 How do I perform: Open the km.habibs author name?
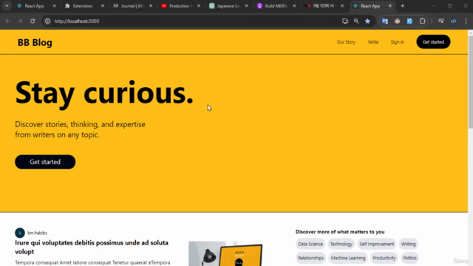(38, 233)
